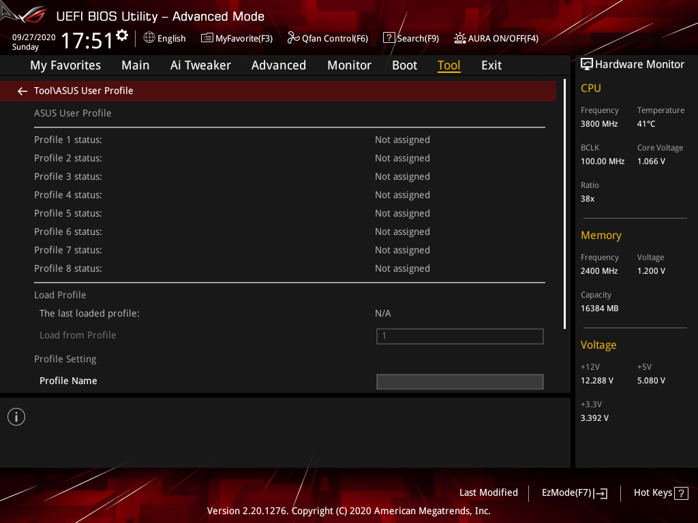Click the MyFavorite list icon
Viewport: 698px width, 523px height.
click(207, 38)
